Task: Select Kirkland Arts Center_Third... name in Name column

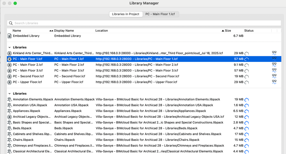Action: tap(33, 53)
